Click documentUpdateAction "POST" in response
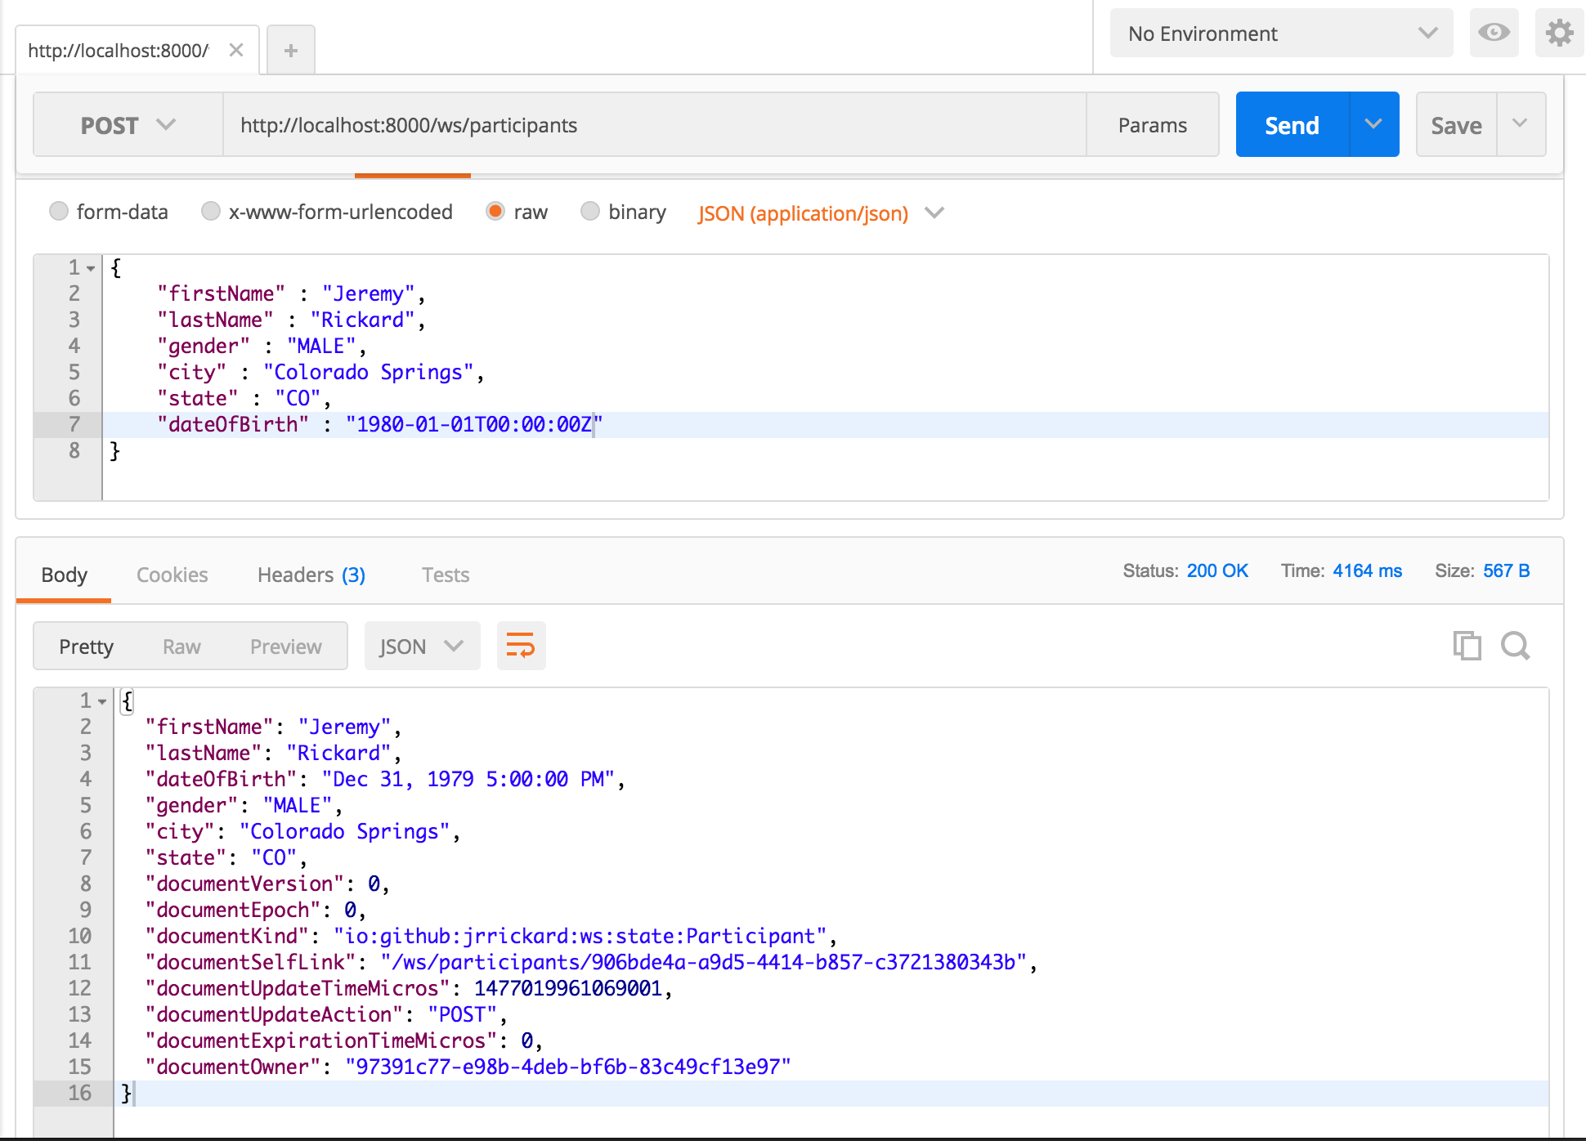 tap(462, 1014)
